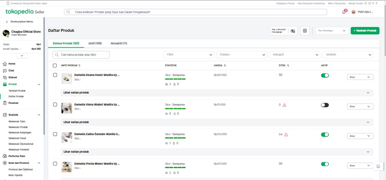Open the notification bell
Screen dimensions: 386x180
click(x=344, y=12)
